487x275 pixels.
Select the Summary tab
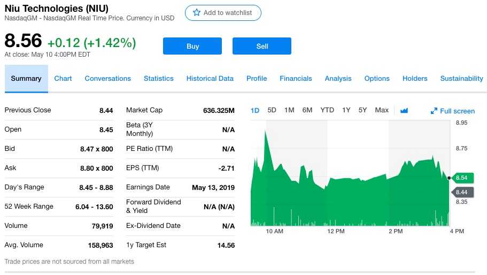tap(26, 79)
